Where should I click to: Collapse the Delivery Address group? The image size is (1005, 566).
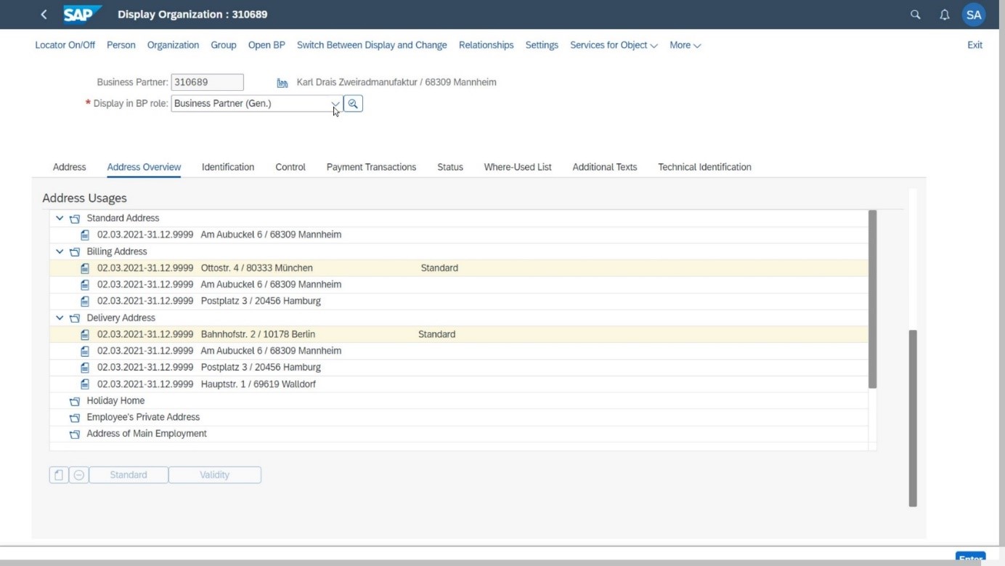pyautogui.click(x=59, y=318)
